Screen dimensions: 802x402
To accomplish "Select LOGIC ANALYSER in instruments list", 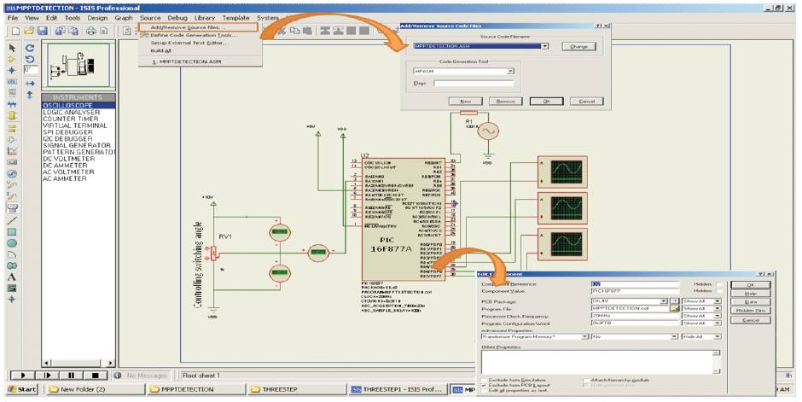I will coord(71,112).
